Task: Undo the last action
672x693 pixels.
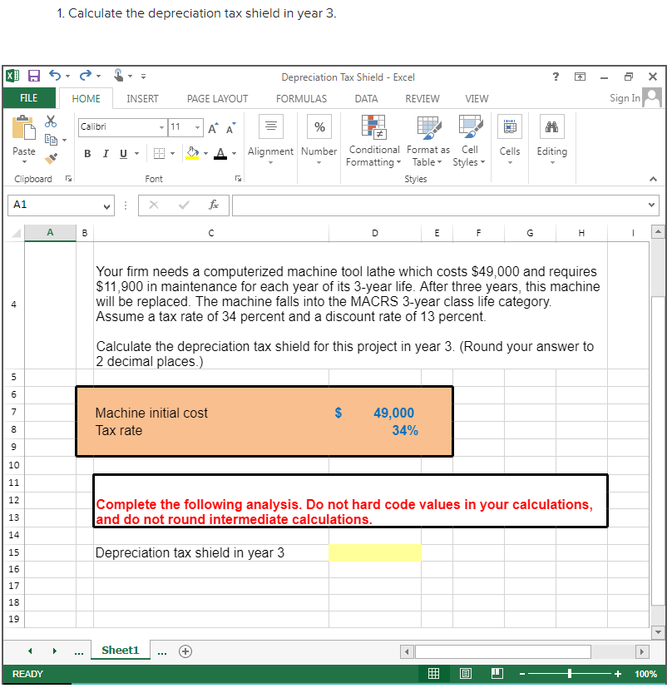Action: (55, 76)
